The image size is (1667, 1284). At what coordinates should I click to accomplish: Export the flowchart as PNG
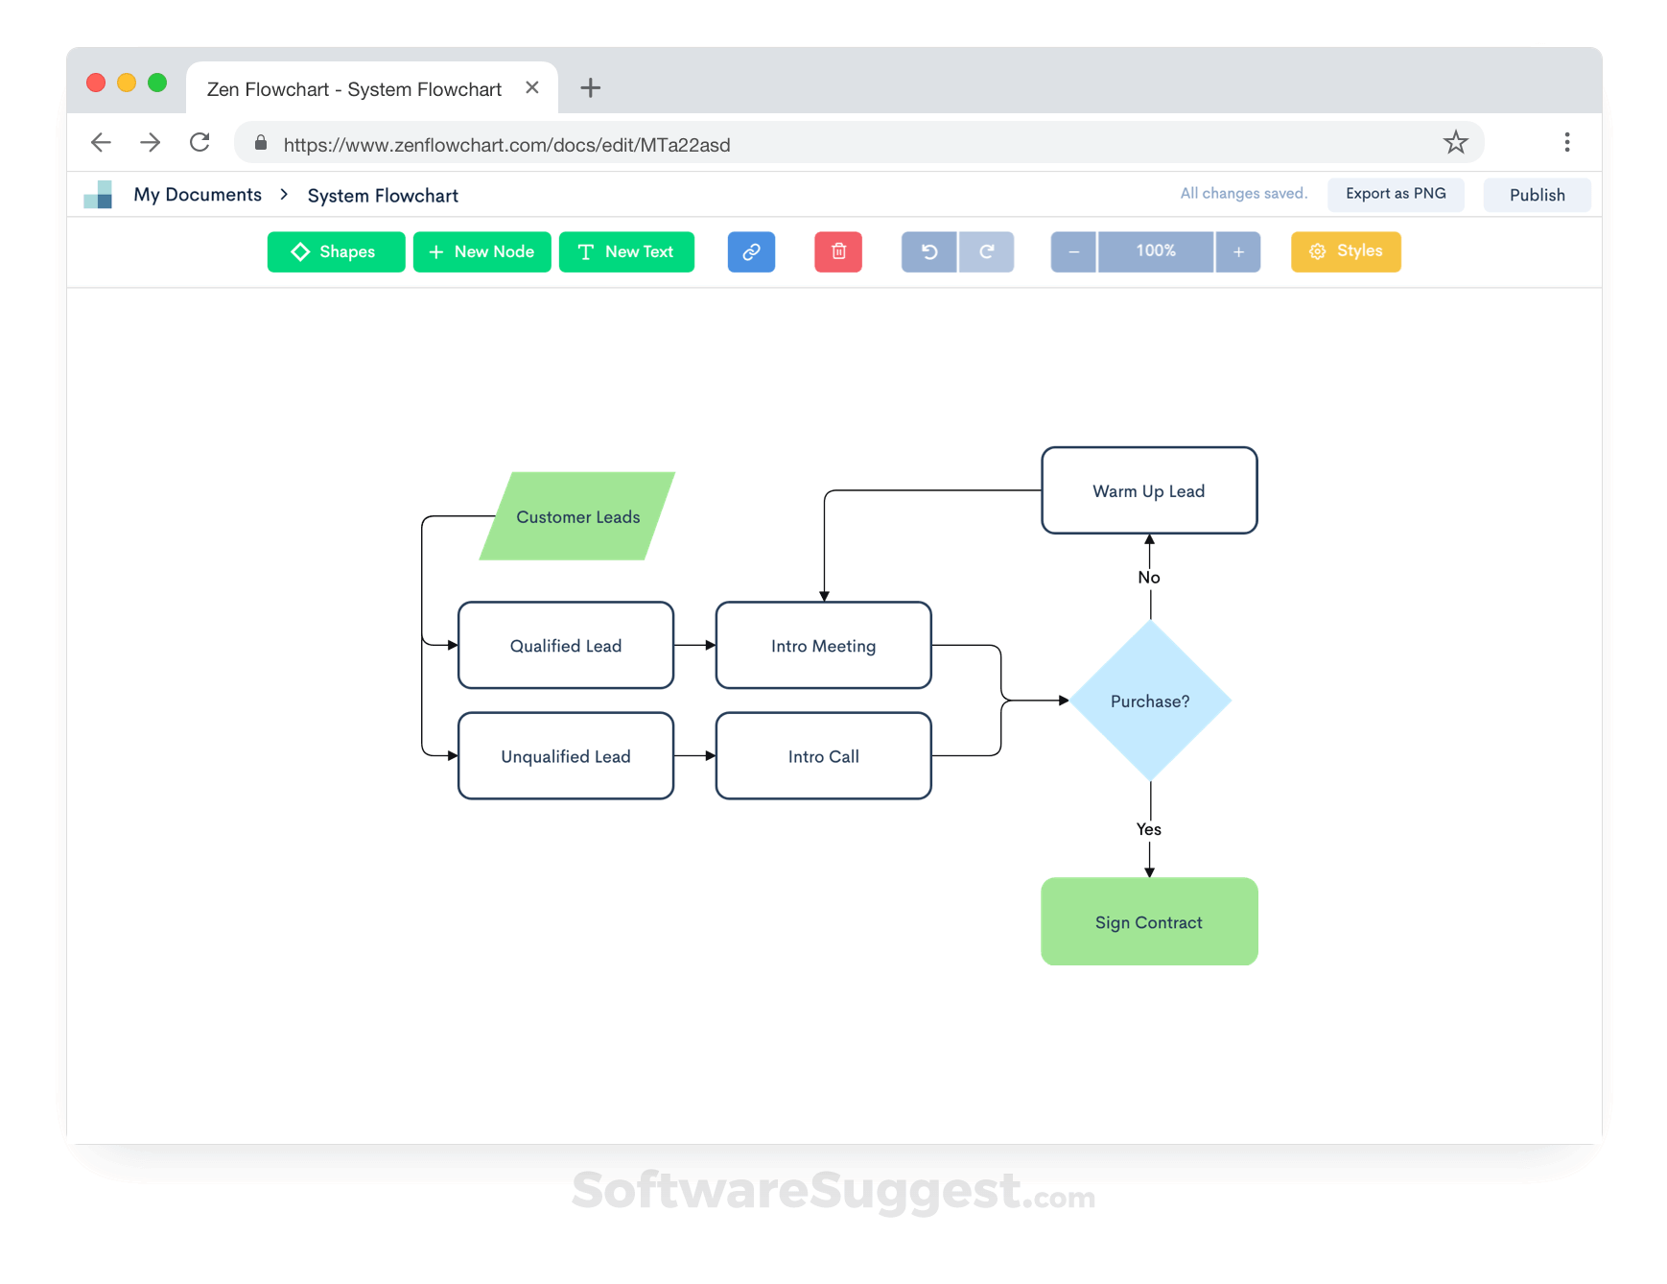point(1396,193)
